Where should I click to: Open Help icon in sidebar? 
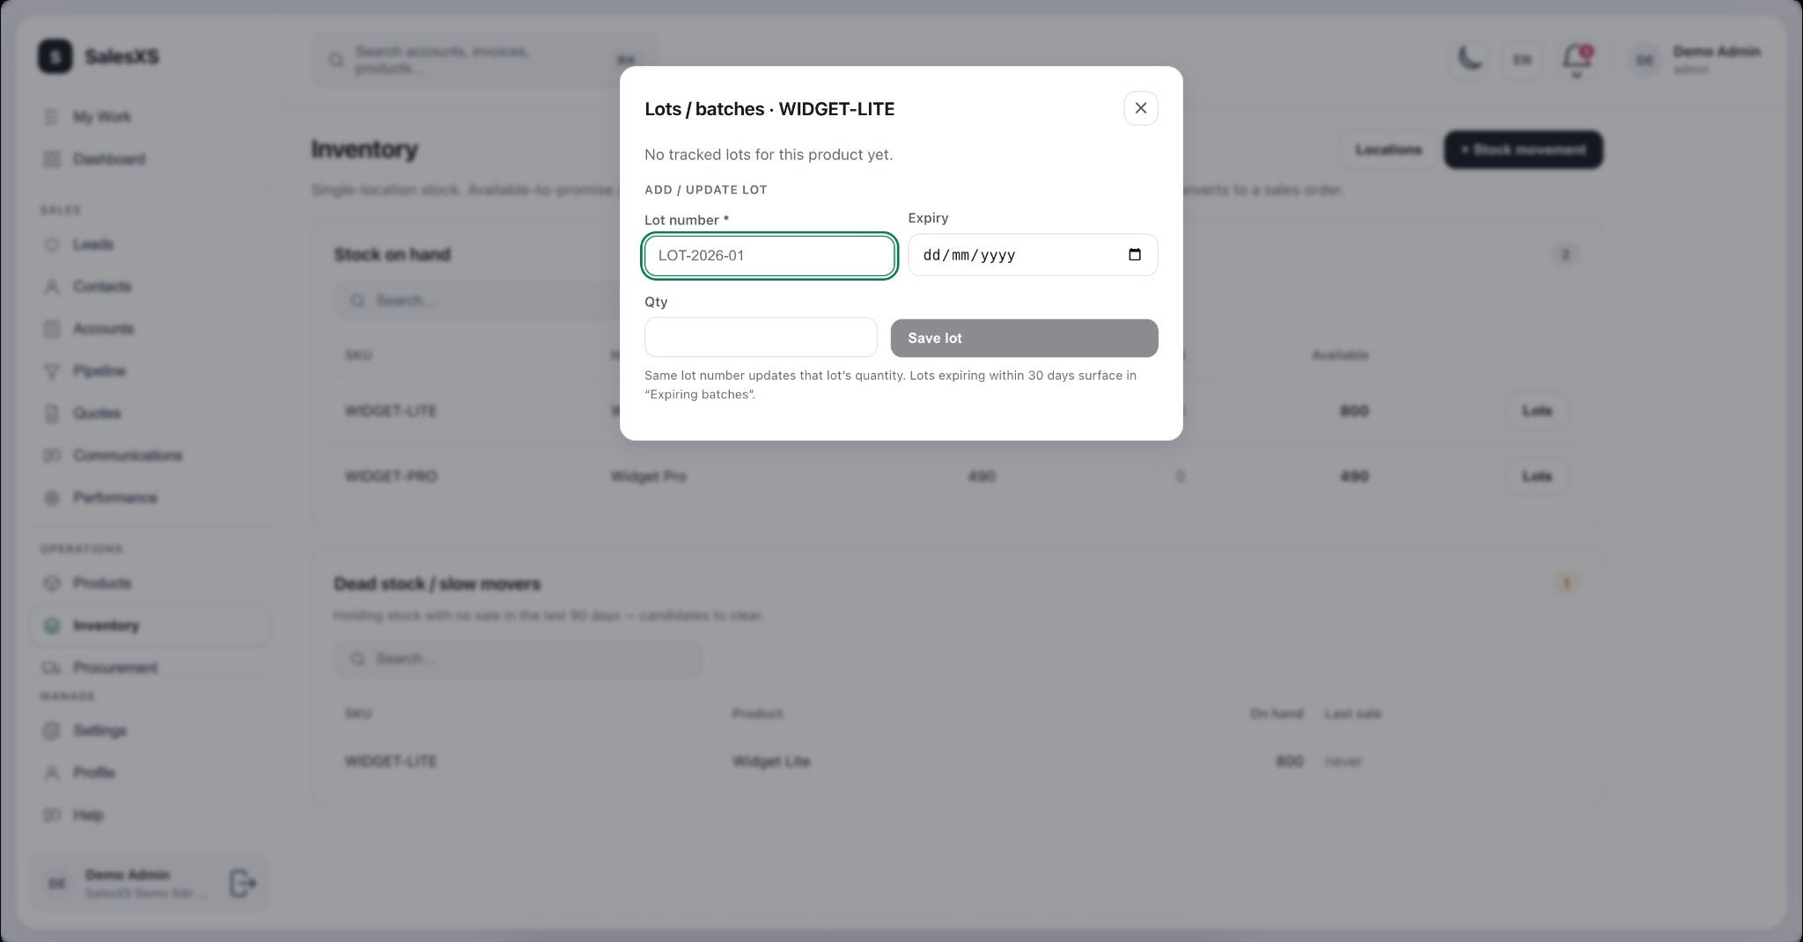[x=52, y=815]
